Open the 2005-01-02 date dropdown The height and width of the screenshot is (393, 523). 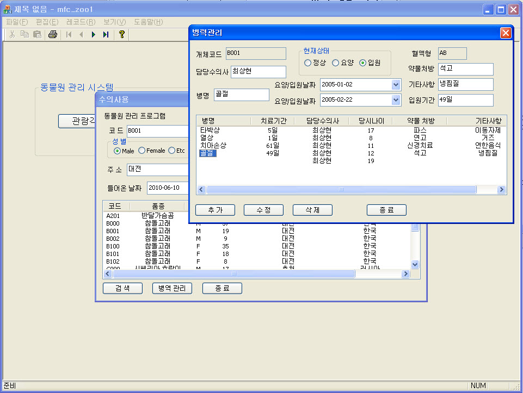[x=396, y=85]
